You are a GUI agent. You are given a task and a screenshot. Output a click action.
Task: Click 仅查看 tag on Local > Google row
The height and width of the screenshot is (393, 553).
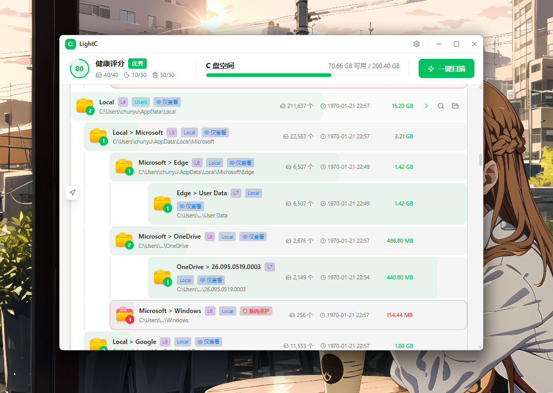click(208, 342)
